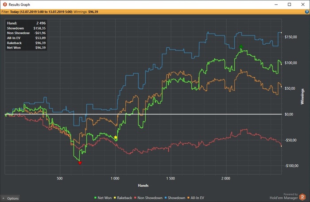Click the -$50,00 axis label
Screen dimensions: 310x202
click(291, 140)
